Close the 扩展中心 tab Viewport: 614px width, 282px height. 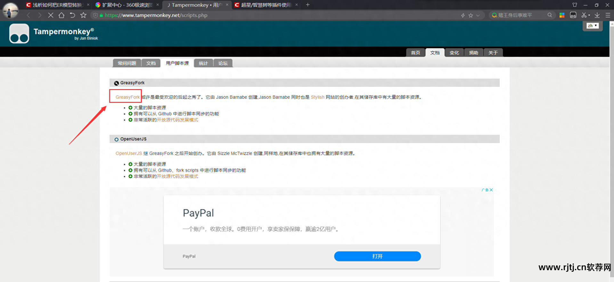[x=158, y=5]
